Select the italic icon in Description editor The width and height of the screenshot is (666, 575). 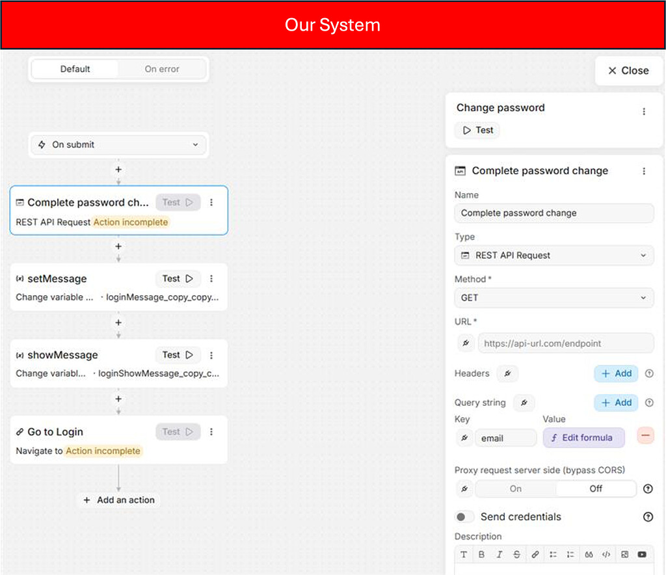[x=499, y=554]
